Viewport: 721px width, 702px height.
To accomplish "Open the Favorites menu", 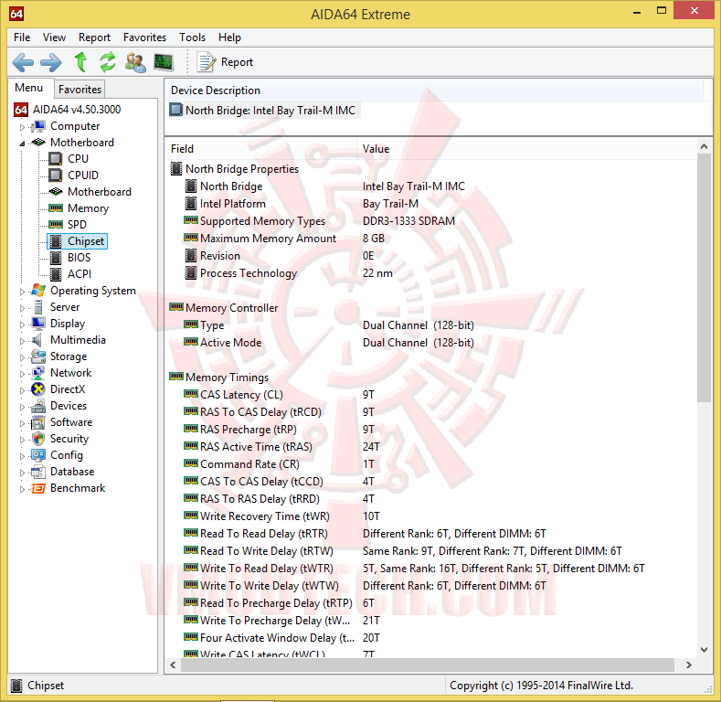I will click(x=145, y=37).
